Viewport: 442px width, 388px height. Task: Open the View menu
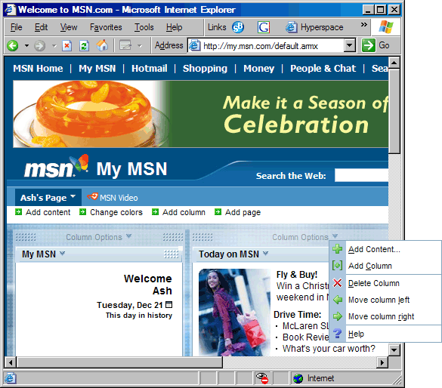click(69, 27)
